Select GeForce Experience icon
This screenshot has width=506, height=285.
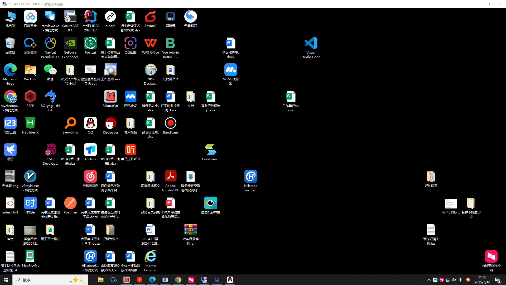tap(70, 48)
